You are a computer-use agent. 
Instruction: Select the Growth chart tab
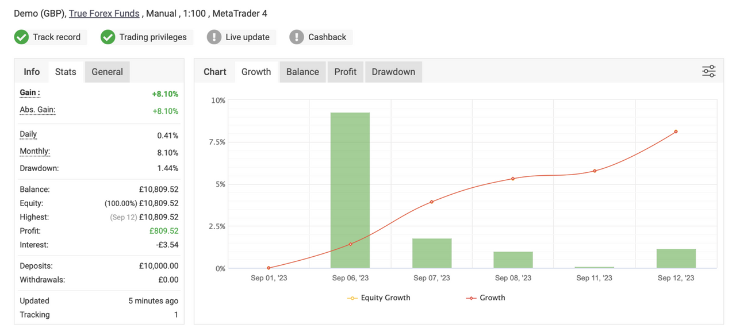coord(256,72)
